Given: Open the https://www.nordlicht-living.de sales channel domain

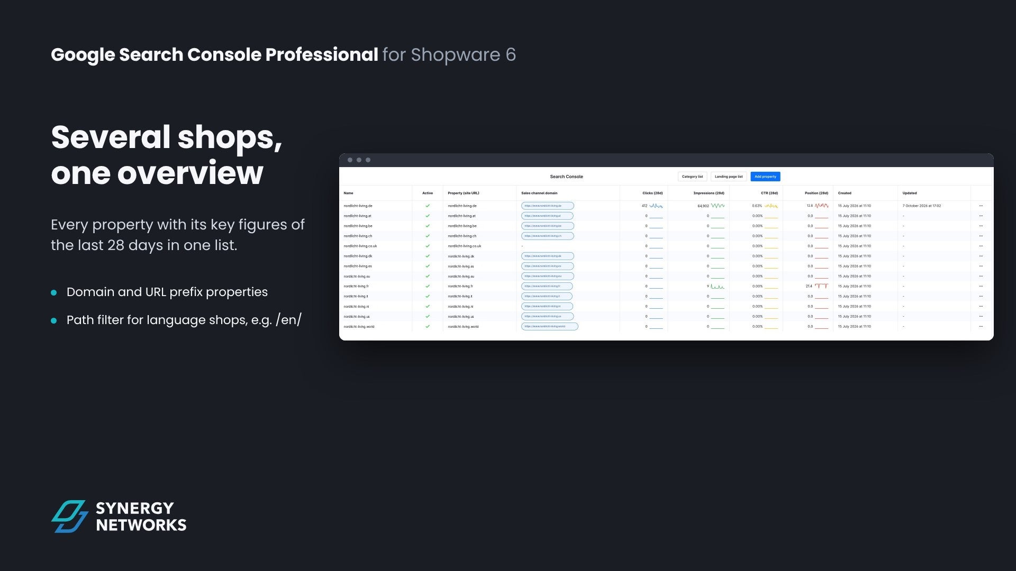Looking at the screenshot, I should [x=547, y=206].
